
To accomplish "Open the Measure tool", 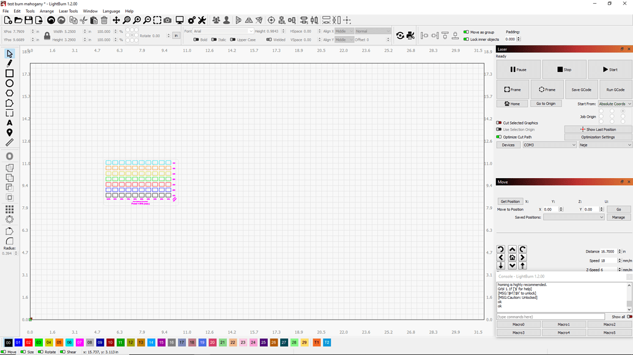I will point(9,142).
